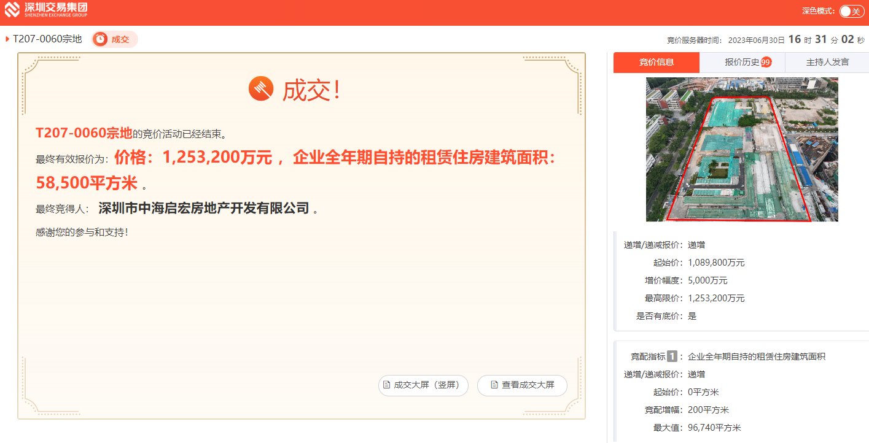Click the 99+ badge on 报价历史
The height and width of the screenshot is (443, 869).
pos(766,62)
